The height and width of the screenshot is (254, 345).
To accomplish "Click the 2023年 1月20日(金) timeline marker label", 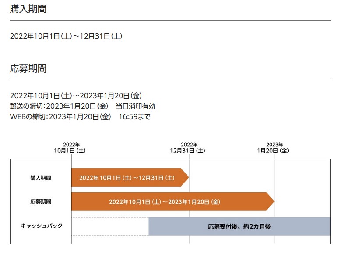I will [x=273, y=148].
